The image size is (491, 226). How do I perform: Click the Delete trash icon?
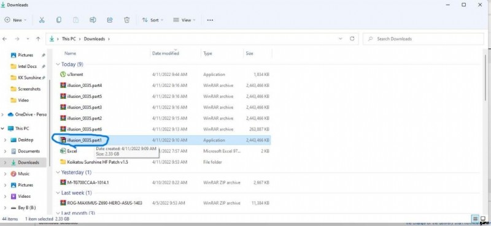point(127,20)
